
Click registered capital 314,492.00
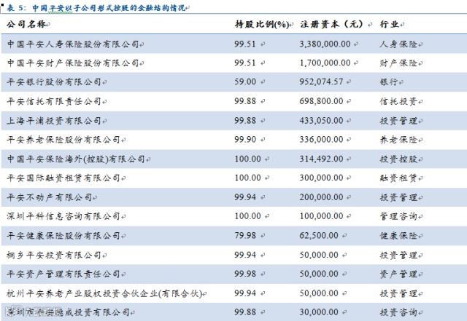pyautogui.click(x=321, y=159)
